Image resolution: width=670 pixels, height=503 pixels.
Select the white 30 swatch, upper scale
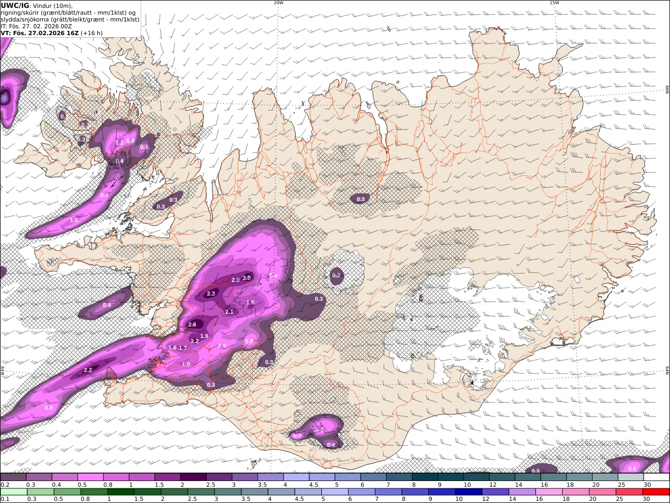(656, 477)
